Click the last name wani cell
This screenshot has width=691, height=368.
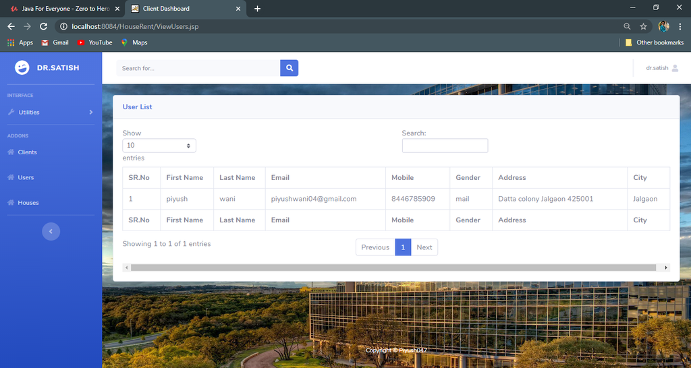point(240,199)
